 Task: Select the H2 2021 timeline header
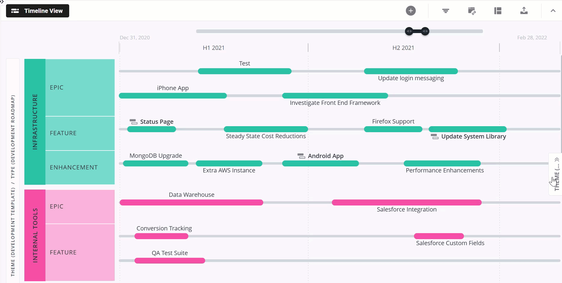click(403, 48)
